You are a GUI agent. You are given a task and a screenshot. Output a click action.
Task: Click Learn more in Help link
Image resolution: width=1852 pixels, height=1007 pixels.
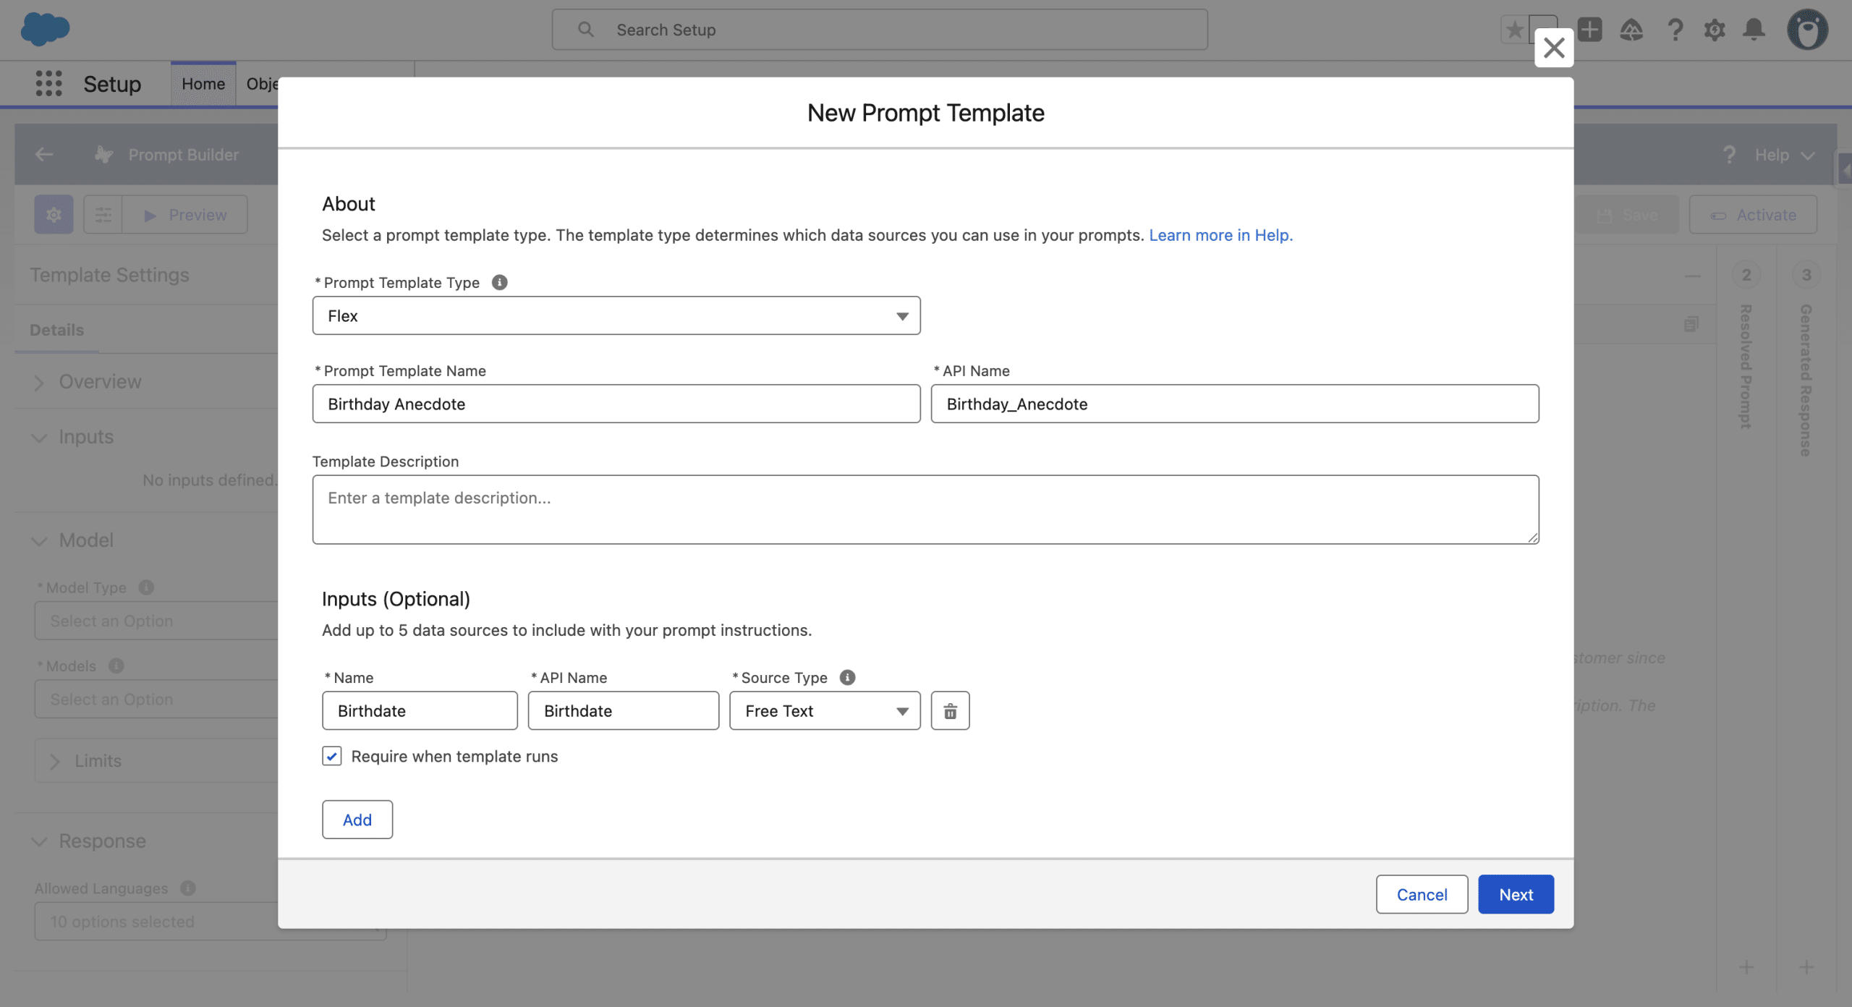[x=1220, y=235]
